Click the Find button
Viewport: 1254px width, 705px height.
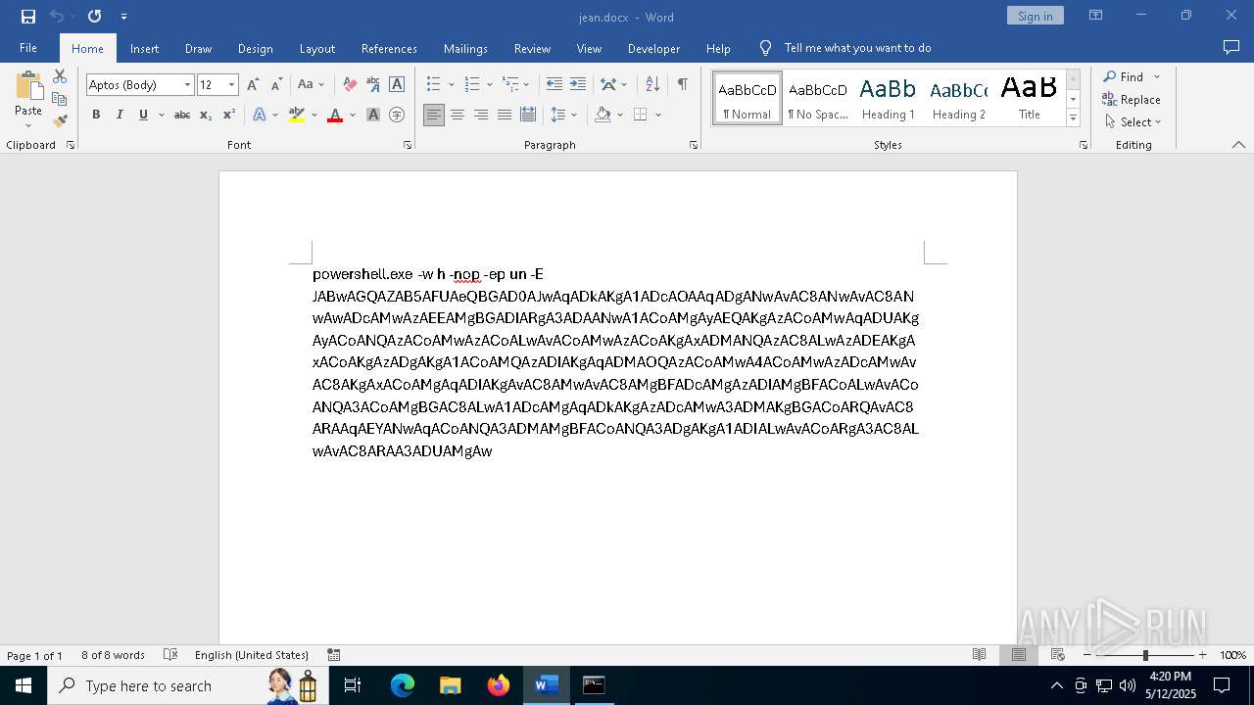point(1123,77)
